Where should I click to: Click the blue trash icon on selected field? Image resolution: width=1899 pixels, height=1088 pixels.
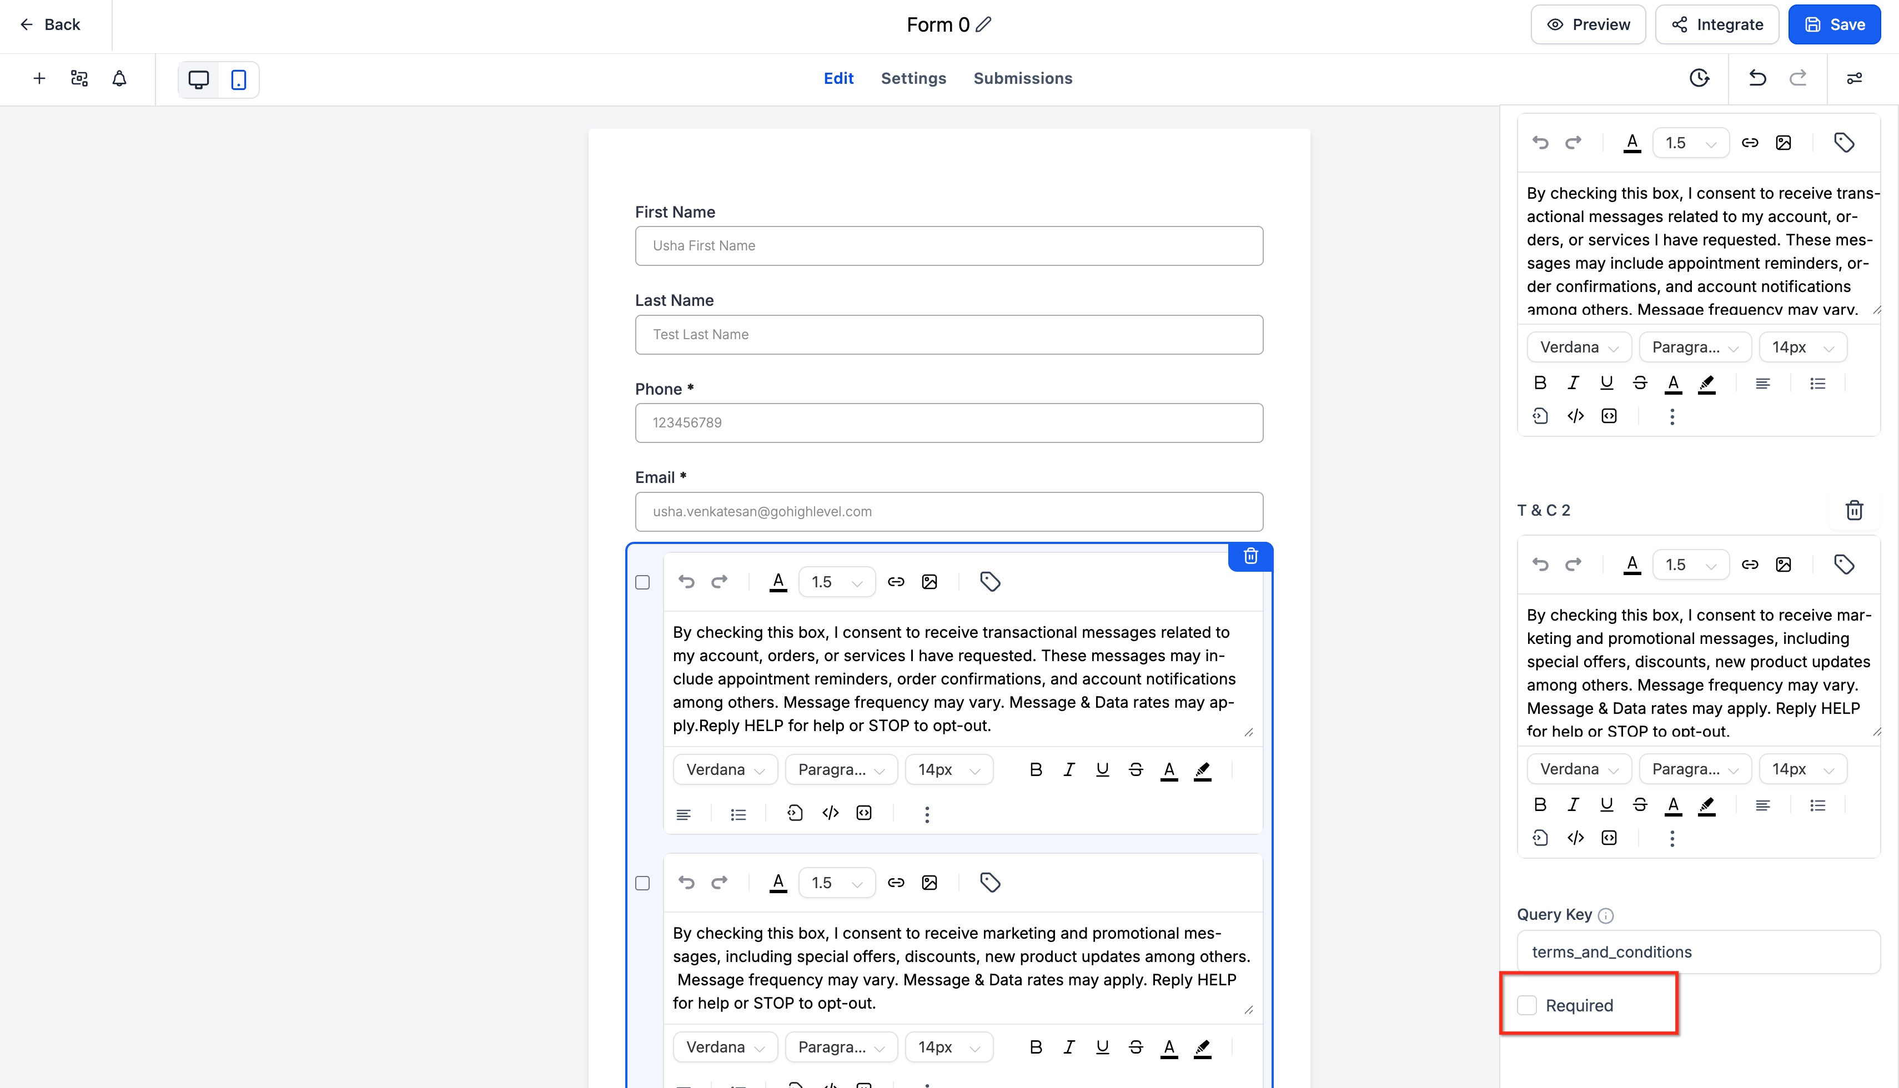pos(1250,556)
